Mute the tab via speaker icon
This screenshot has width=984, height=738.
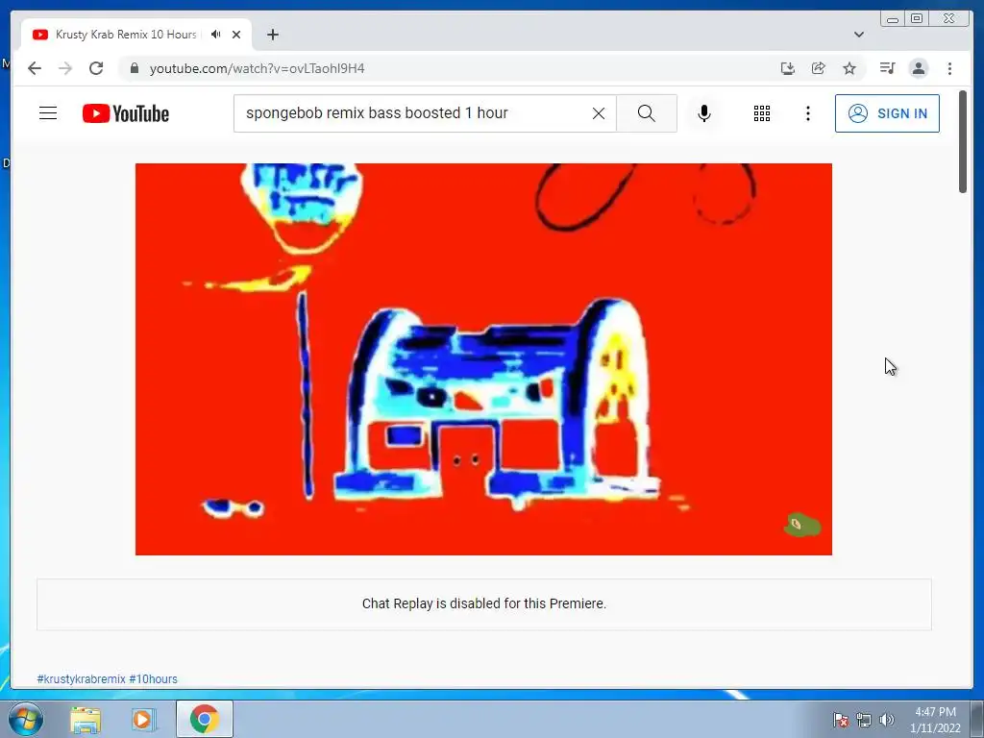point(216,35)
